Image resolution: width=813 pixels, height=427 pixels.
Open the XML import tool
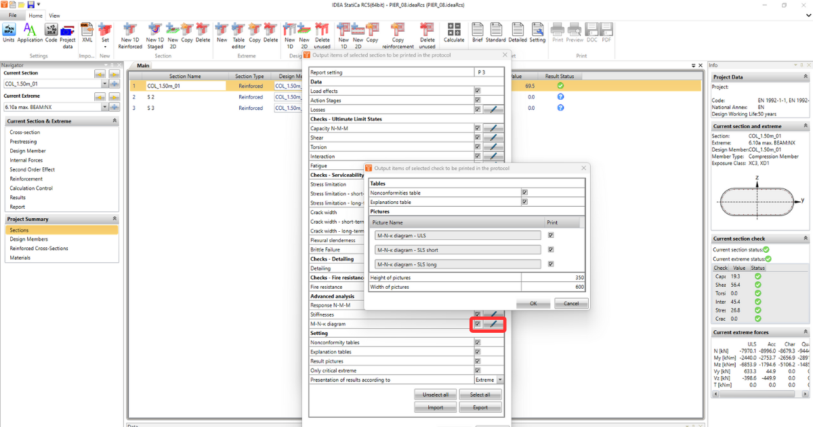[x=87, y=32]
